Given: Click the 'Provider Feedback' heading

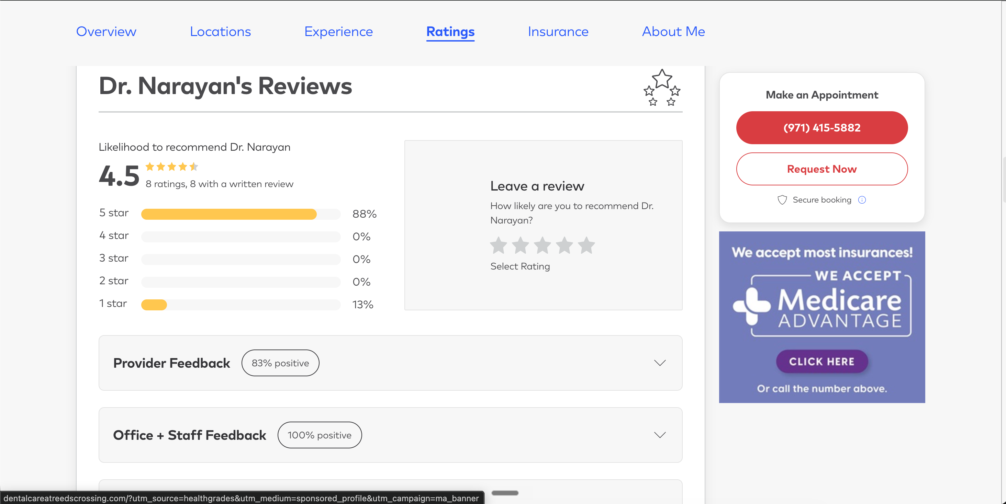Looking at the screenshot, I should [x=171, y=363].
